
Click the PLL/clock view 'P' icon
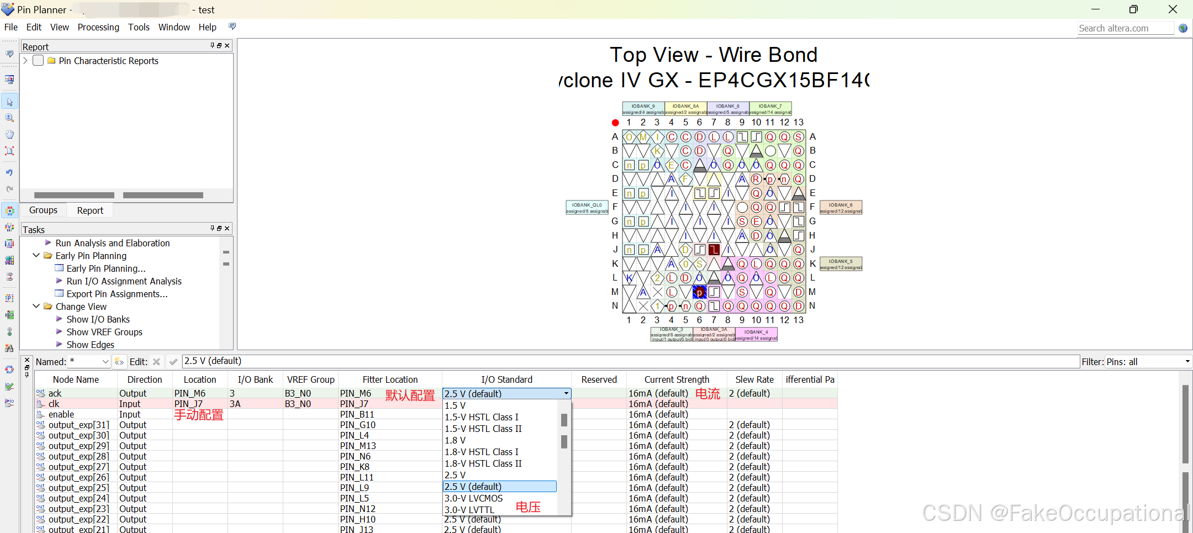click(9, 298)
